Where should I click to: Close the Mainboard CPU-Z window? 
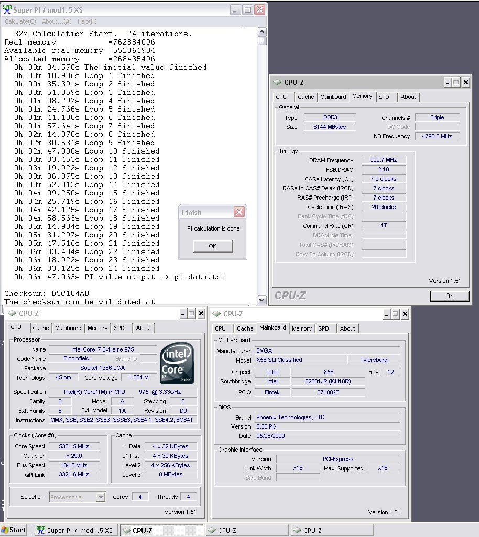coord(405,314)
